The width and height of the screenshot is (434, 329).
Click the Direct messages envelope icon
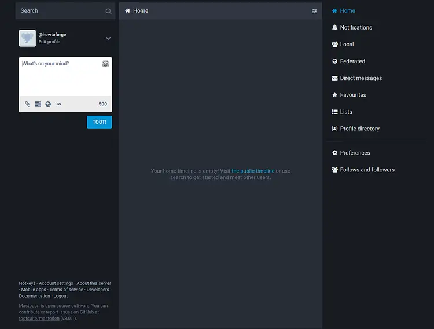[334, 78]
